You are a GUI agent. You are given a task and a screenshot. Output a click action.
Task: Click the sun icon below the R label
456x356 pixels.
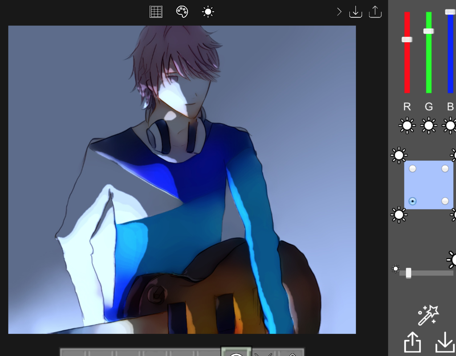tap(407, 126)
